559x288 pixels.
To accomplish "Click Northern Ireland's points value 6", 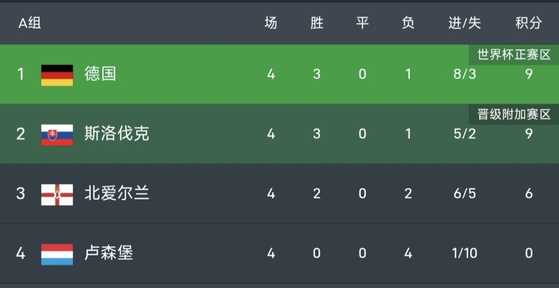I will (x=528, y=194).
